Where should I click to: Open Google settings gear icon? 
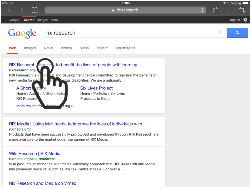(245, 20)
